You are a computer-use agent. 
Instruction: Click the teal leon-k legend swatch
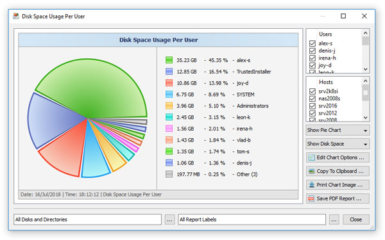coord(169,117)
